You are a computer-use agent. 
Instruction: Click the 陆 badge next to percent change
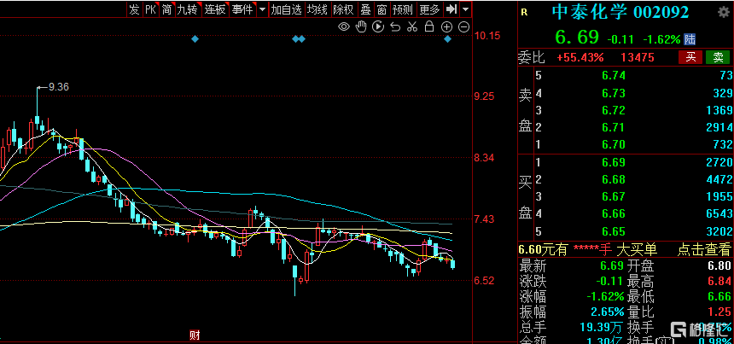[690, 39]
